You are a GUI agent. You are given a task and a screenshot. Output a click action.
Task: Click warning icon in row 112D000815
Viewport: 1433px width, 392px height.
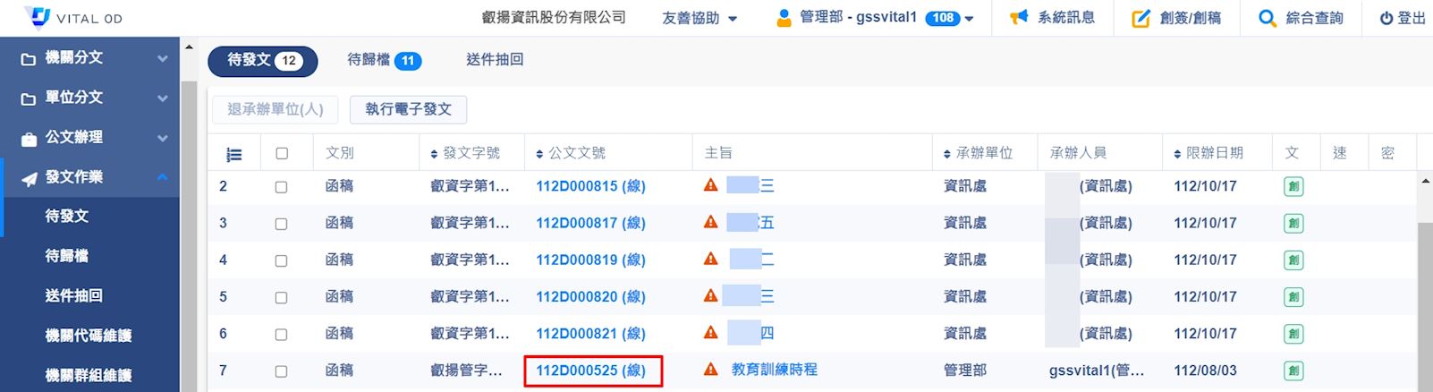pos(711,185)
